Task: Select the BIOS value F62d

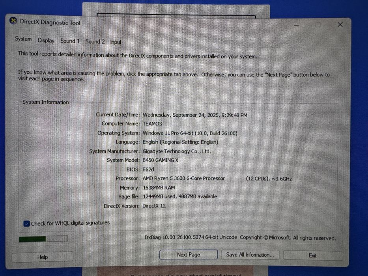Action: pos(148,170)
